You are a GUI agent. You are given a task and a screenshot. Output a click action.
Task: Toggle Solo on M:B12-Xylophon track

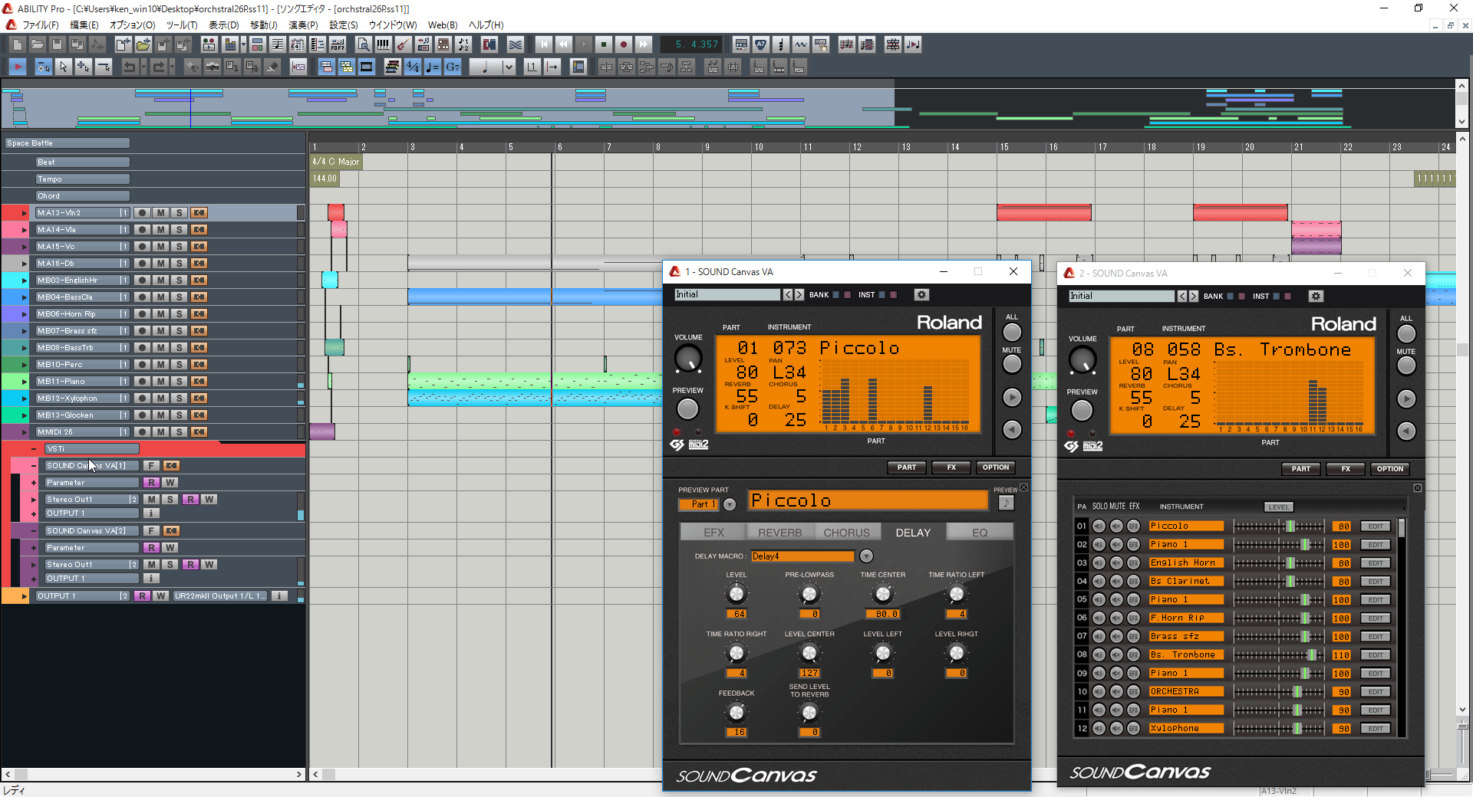click(x=179, y=398)
